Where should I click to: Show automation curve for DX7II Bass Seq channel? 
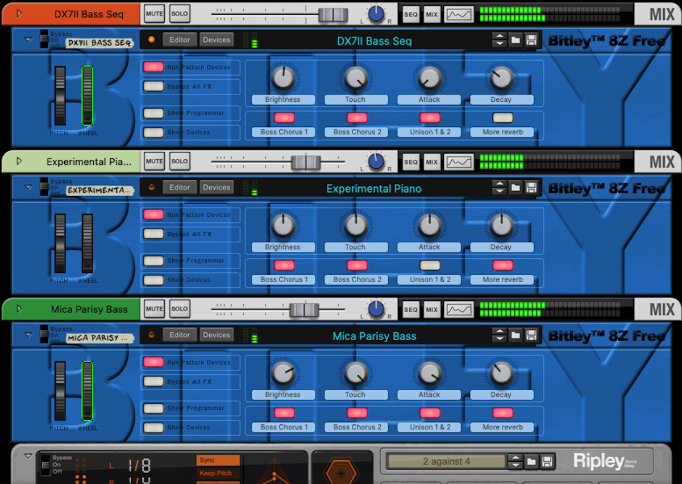(458, 14)
